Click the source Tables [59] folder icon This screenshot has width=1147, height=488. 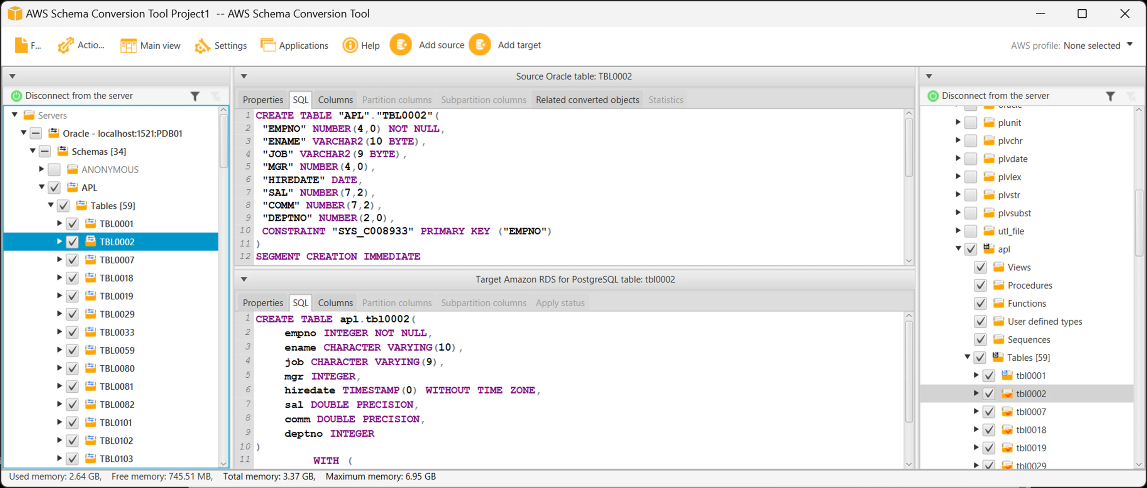click(x=81, y=206)
